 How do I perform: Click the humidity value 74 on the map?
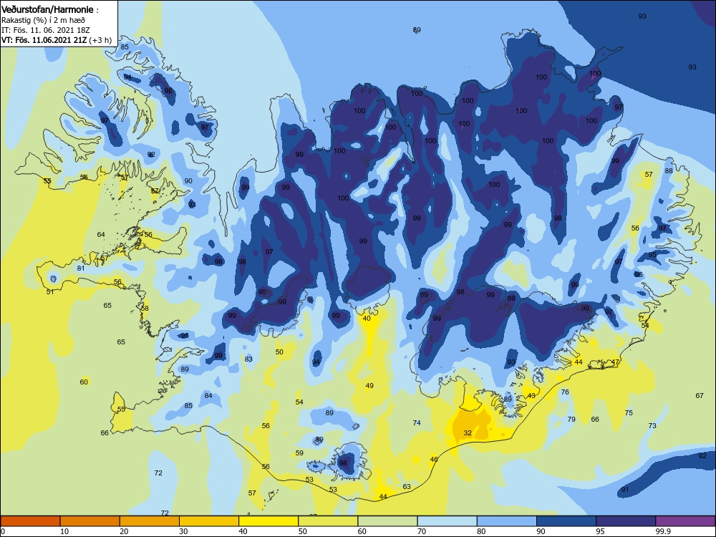point(417,423)
